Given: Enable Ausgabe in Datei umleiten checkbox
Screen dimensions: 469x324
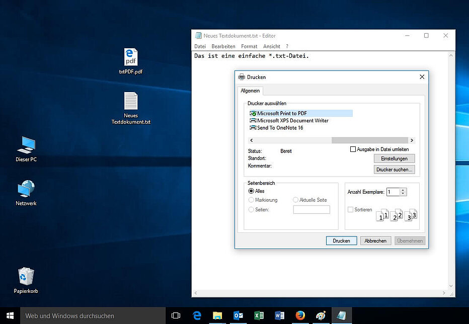Looking at the screenshot, I should (x=353, y=149).
